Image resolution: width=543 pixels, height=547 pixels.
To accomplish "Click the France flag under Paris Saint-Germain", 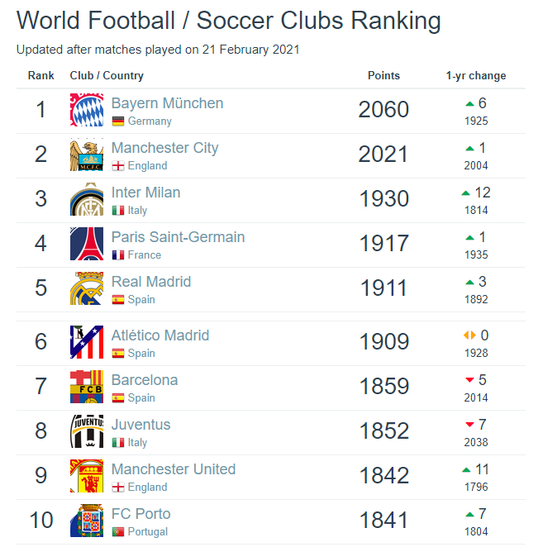I will (x=118, y=255).
